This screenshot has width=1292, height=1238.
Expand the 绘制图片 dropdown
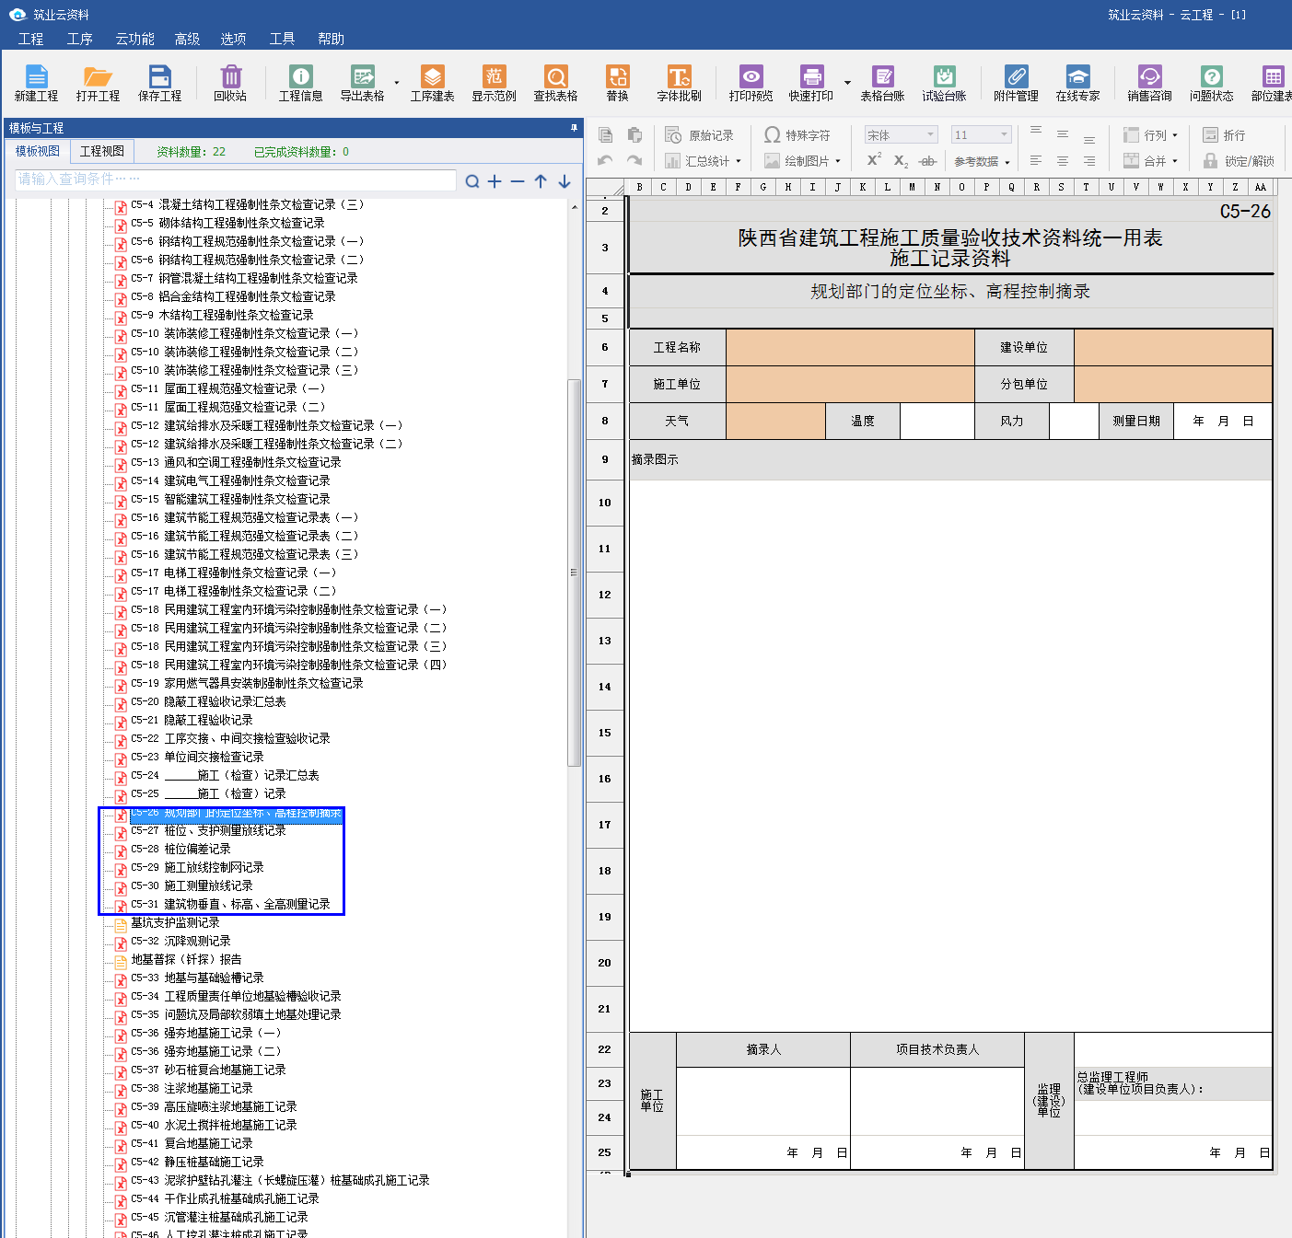point(838,161)
